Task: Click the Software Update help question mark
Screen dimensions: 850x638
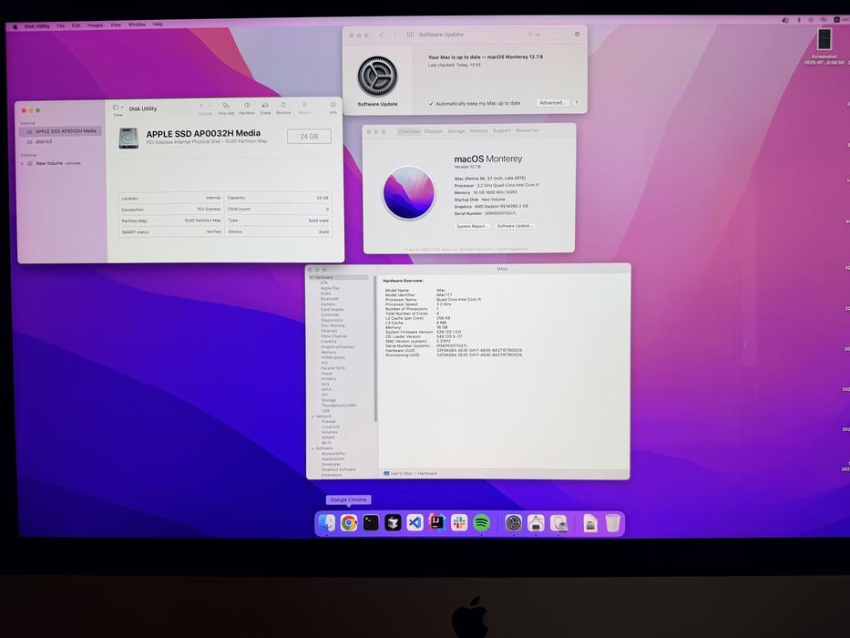Action: (577, 102)
